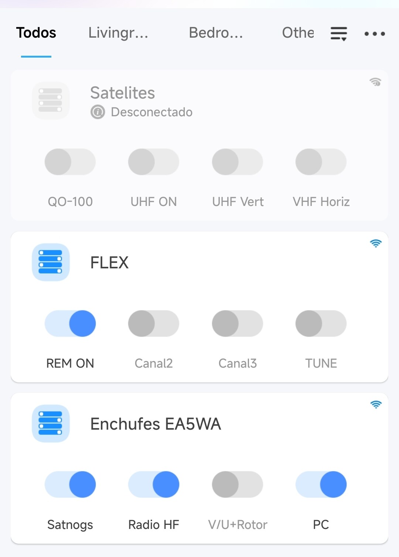The image size is (399, 557).
Task: Toggle the Canal2 switch on
Action: [x=154, y=323]
